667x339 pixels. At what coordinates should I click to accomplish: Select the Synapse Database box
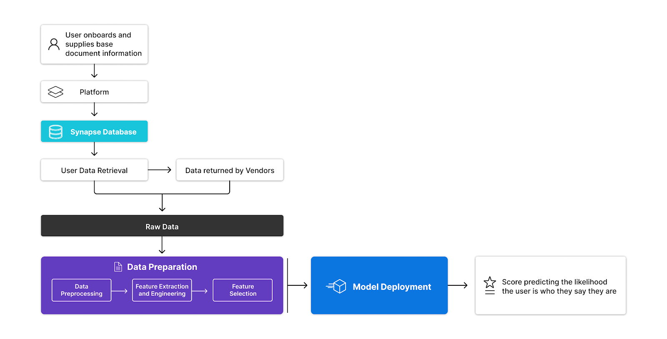pos(94,131)
